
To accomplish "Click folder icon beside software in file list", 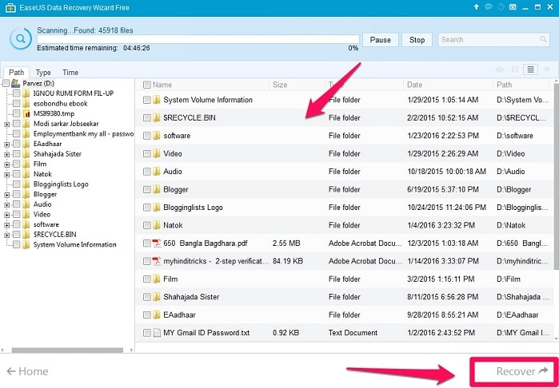I will pyautogui.click(x=157, y=136).
